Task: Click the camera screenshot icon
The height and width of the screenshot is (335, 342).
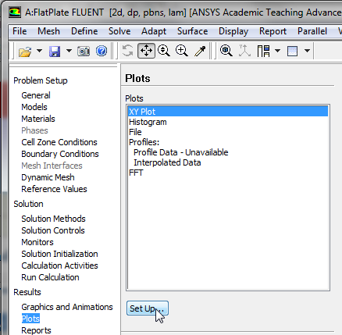Action: click(84, 51)
